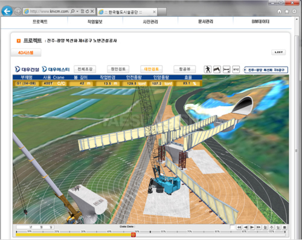Screen dimensions: 302x240
Task: Click the 원안검토 button
Action: coord(118,69)
